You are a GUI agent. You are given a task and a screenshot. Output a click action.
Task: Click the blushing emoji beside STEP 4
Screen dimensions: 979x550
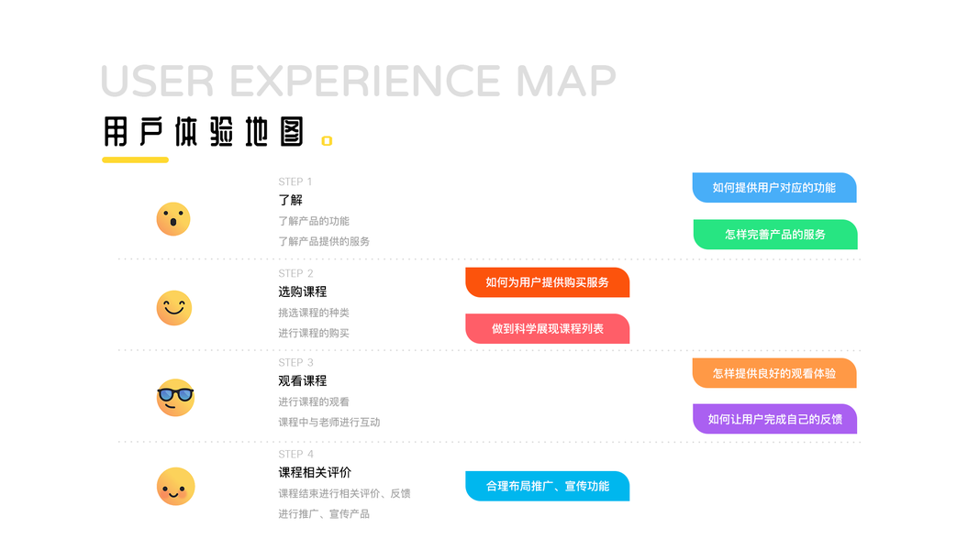coord(175,487)
